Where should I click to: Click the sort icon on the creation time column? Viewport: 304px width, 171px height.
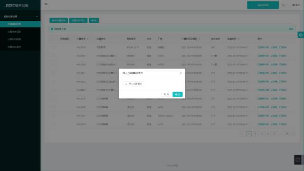238,39
